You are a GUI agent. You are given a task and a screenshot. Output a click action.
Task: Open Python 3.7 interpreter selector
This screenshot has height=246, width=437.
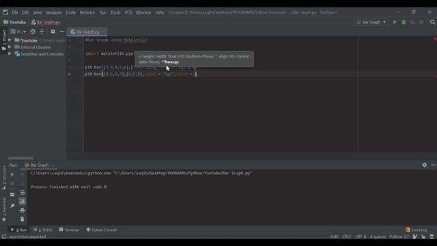399,236
